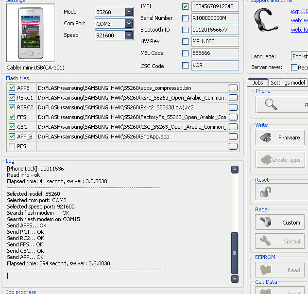This screenshot has height=294, width=308.
Task: Browse for FFS flash file
Action: click(233, 117)
